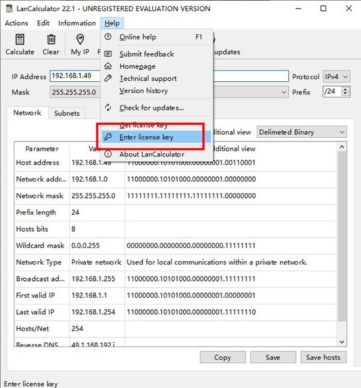The height and width of the screenshot is (388, 361).
Task: Click the Online help question mark icon
Action: tap(108, 37)
